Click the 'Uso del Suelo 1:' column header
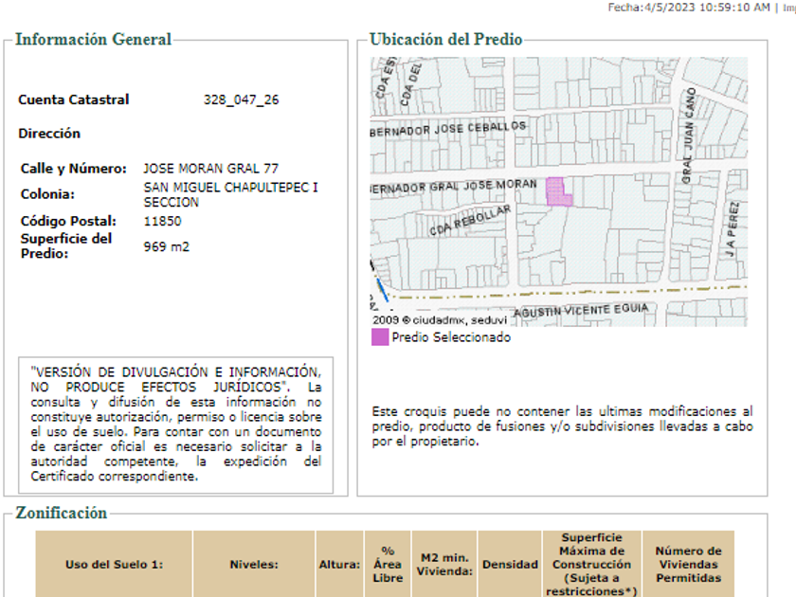Viewport: 796px width, 597px height. point(114,564)
